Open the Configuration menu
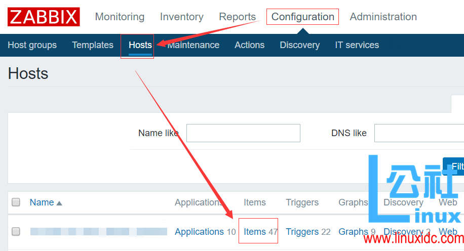464x251 pixels. 303,17
